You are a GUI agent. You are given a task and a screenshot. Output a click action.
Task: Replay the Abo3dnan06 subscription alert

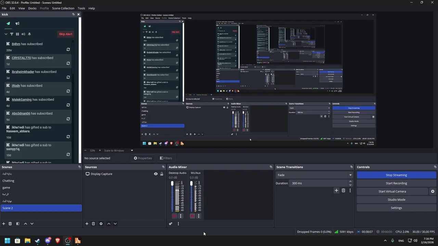68,119
